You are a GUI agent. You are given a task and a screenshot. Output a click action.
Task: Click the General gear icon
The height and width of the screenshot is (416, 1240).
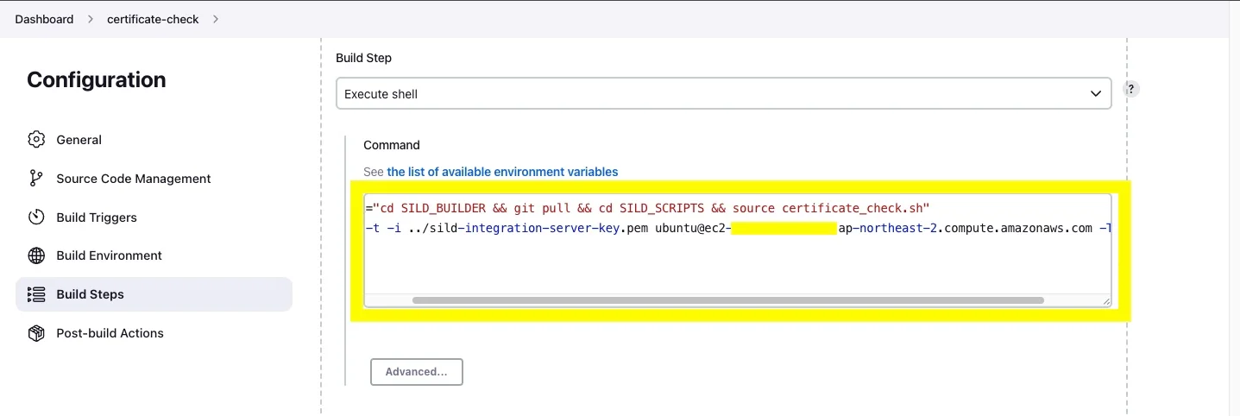pos(36,140)
